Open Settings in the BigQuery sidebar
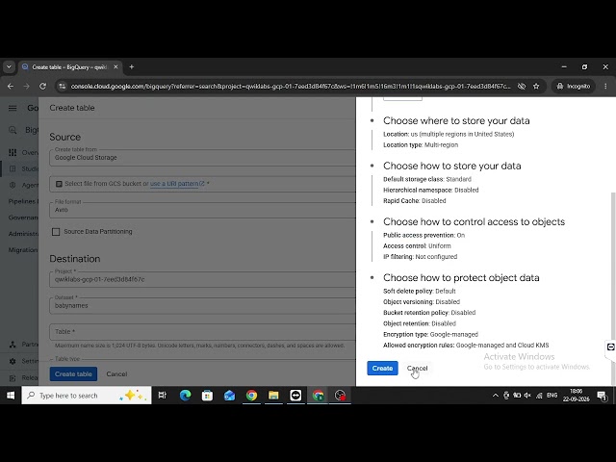Image resolution: width=616 pixels, height=462 pixels. pyautogui.click(x=23, y=361)
